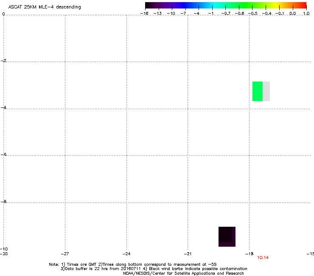Click the -16 label on the color scale
Viewport: 314px width, 276px height.
pos(144,14)
